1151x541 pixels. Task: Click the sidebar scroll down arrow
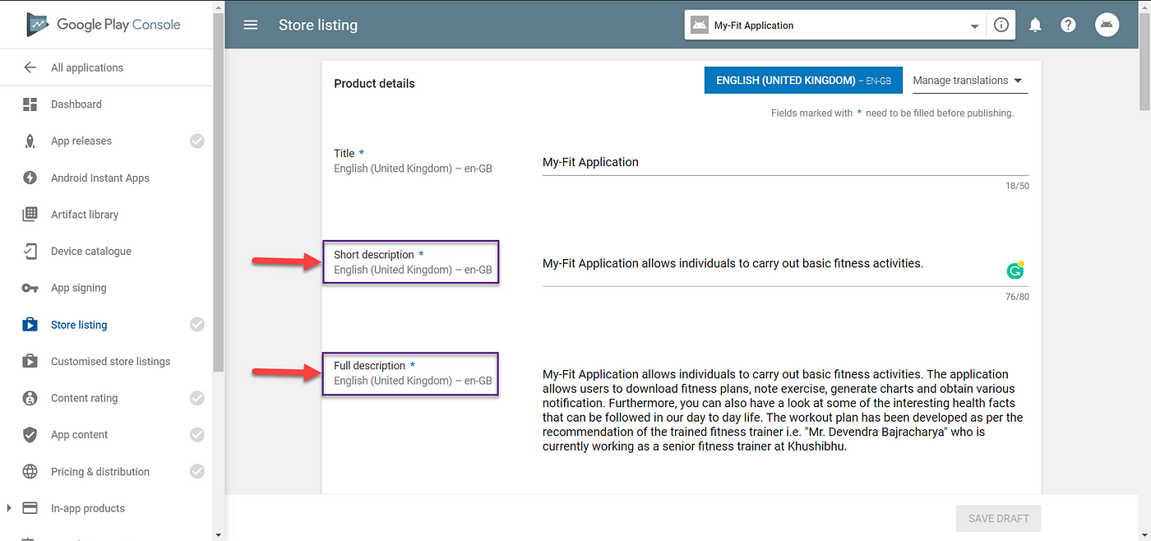pos(218,535)
